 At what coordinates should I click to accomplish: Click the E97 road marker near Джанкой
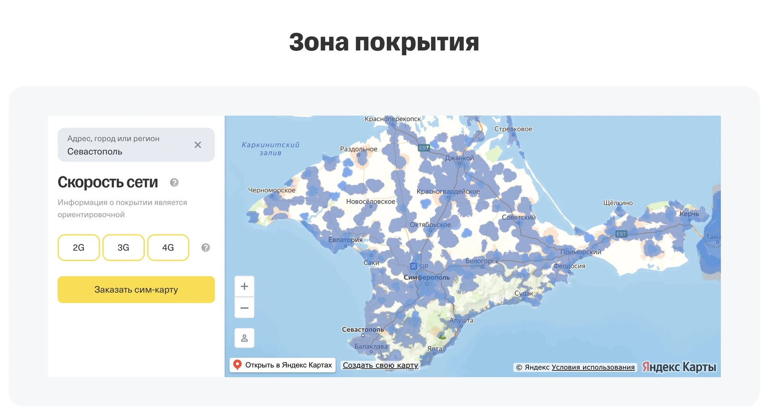424,148
